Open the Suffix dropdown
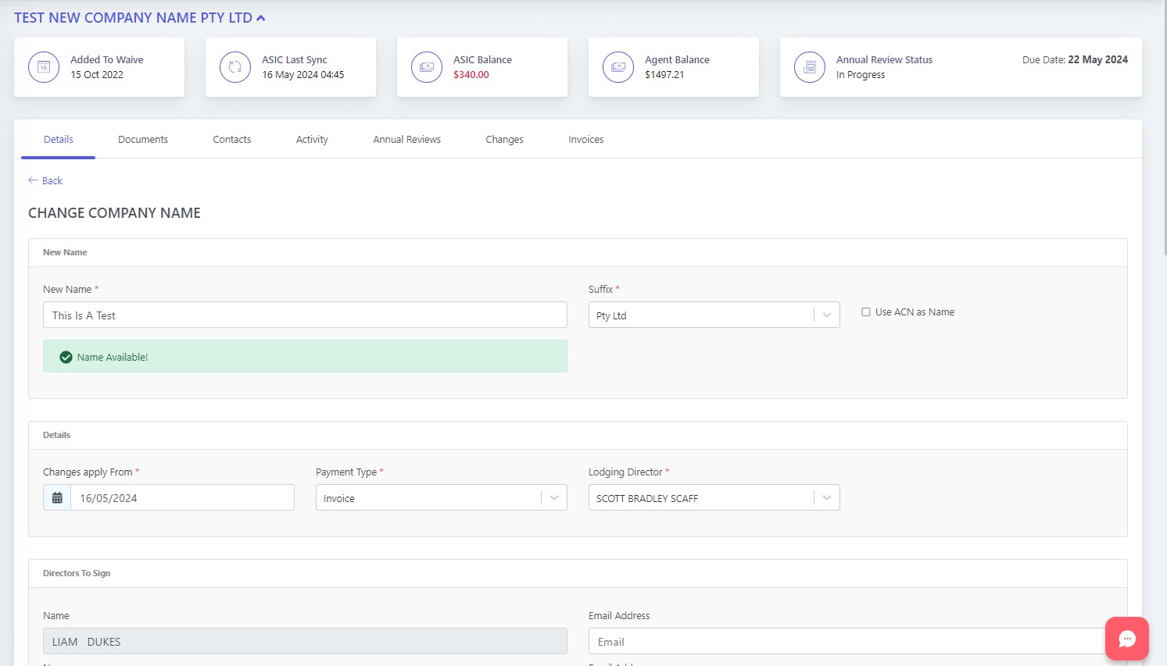Screen dimensions: 1167x666 click(x=714, y=315)
